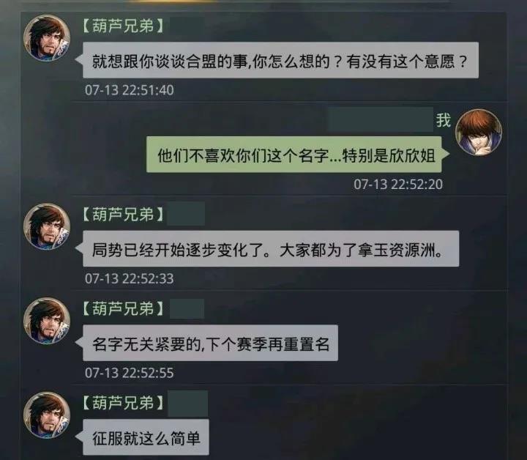Open the avatar beside the 征服就这么简单 message
The width and height of the screenshot is (527, 460).
(x=47, y=415)
